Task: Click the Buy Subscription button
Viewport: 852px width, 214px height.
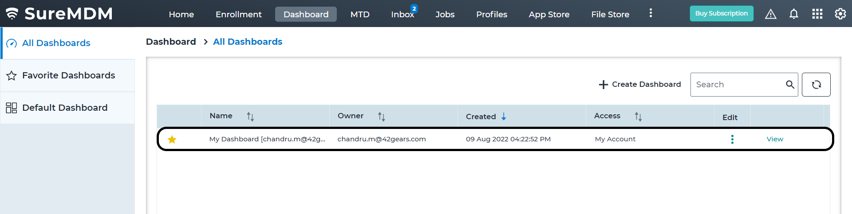Action: point(722,13)
